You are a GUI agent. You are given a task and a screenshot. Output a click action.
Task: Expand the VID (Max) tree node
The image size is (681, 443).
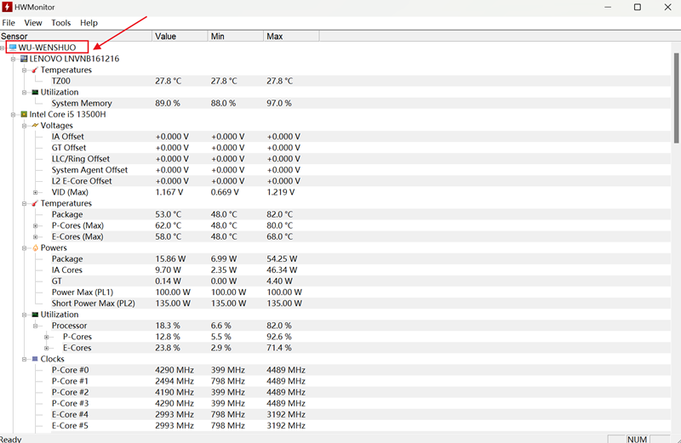point(35,192)
